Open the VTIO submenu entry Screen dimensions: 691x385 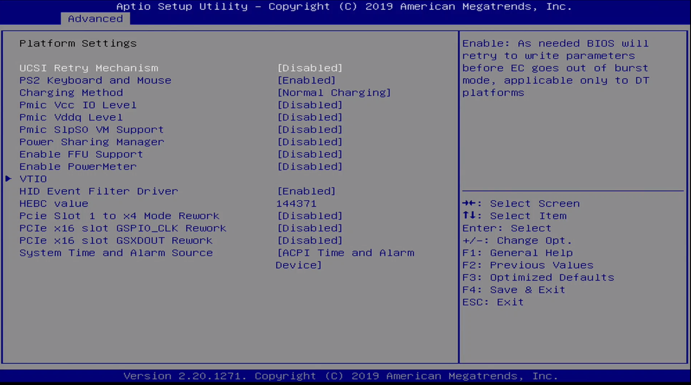coord(33,179)
